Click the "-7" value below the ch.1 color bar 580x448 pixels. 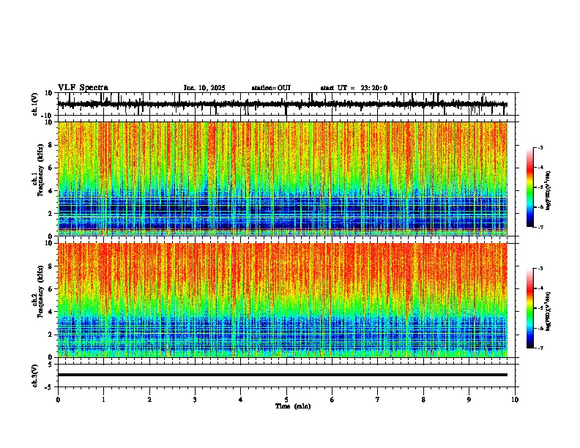540,227
